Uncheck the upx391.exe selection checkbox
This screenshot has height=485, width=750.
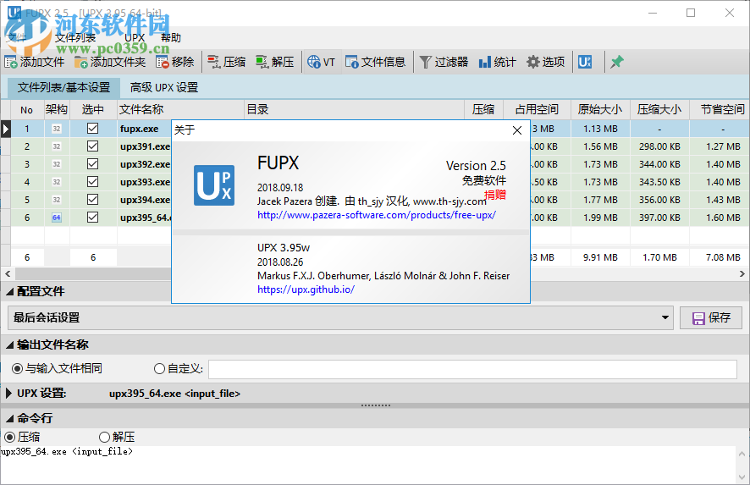point(93,146)
